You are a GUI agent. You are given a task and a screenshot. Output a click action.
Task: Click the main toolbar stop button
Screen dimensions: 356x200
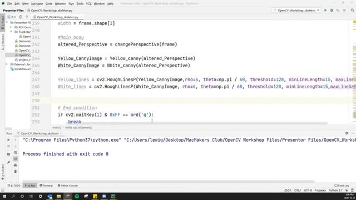pos(344,11)
